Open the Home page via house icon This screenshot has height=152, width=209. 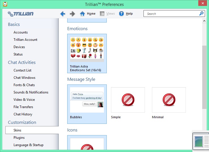click(82, 14)
